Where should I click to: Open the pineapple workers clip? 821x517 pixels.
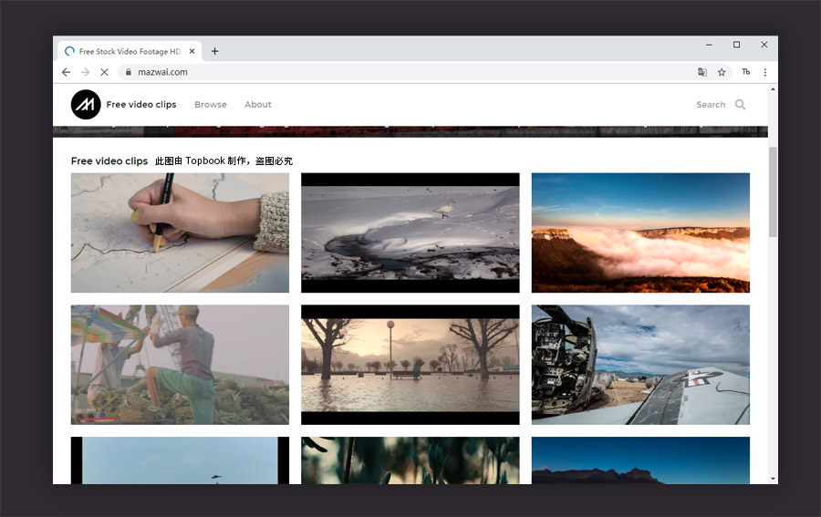click(x=180, y=365)
